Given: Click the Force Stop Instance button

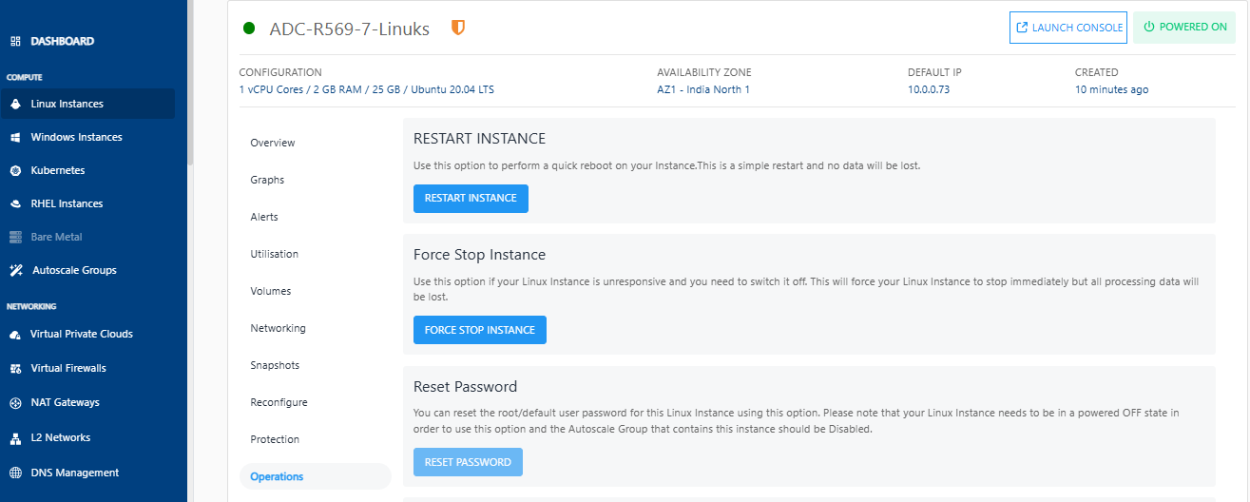Looking at the screenshot, I should point(480,330).
